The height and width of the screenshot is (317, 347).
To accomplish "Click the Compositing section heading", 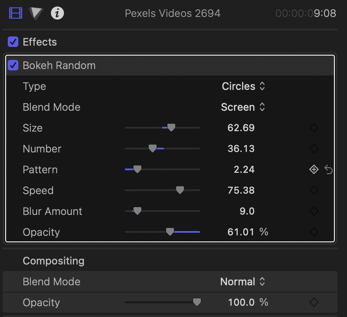I will pyautogui.click(x=53, y=261).
